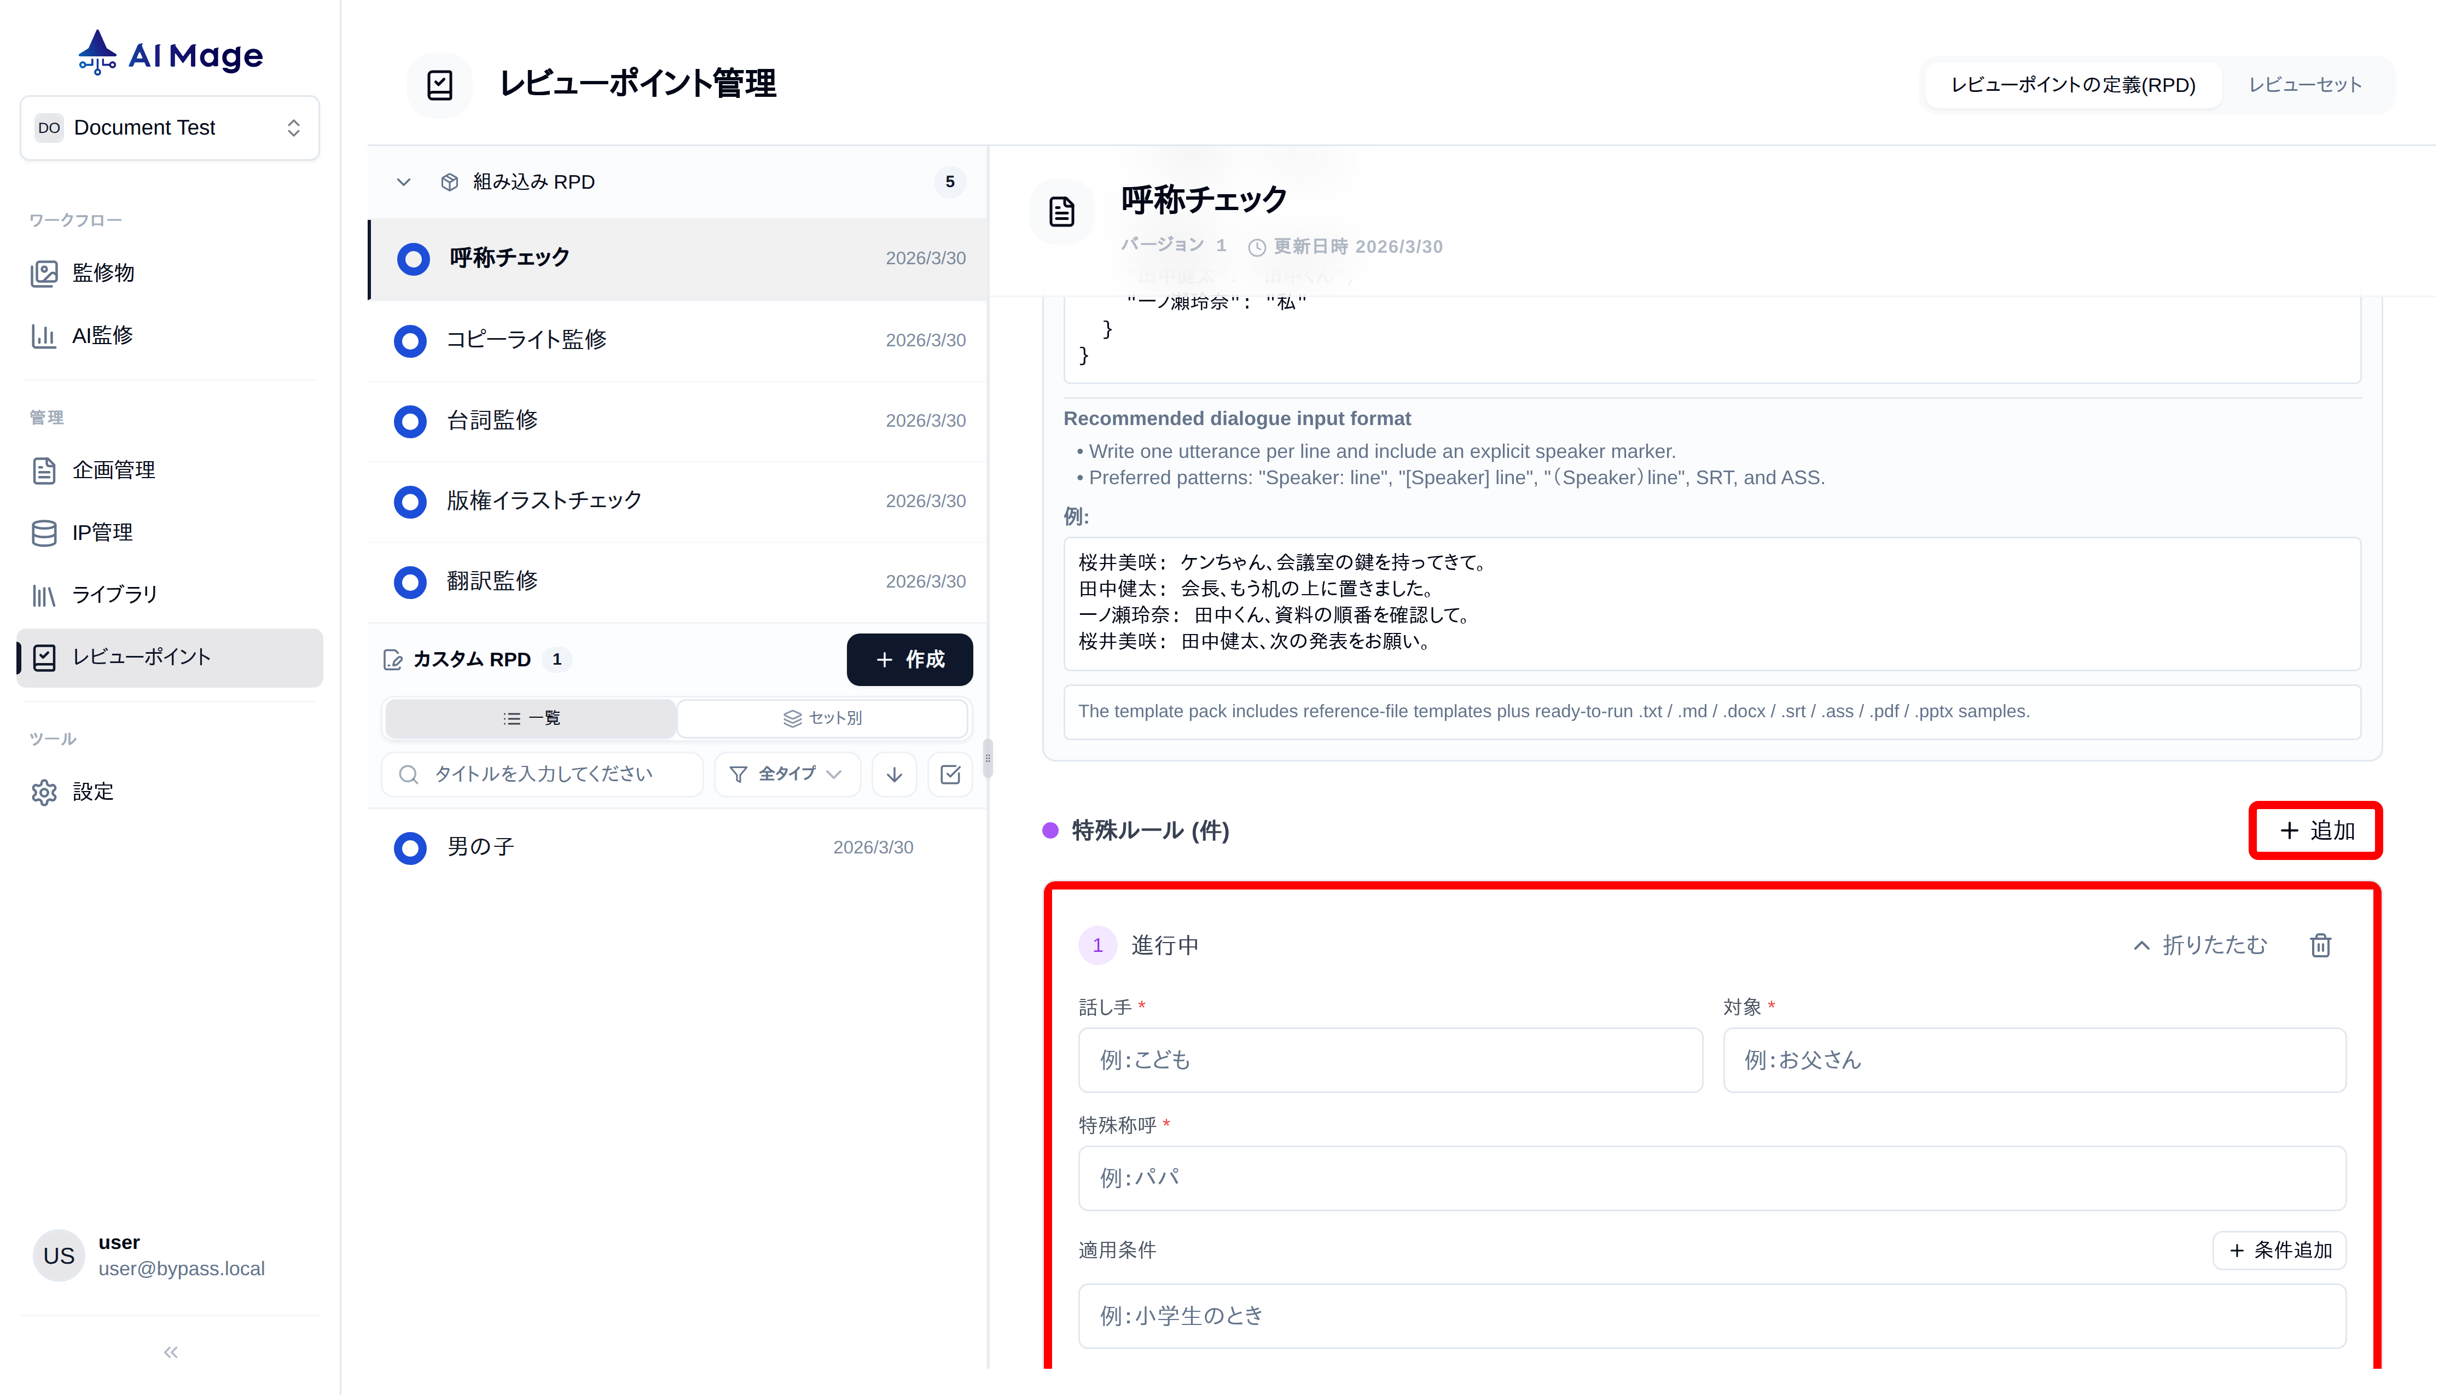Collapse the 組み込み RPD group
This screenshot has width=2462, height=1395.
point(403,182)
